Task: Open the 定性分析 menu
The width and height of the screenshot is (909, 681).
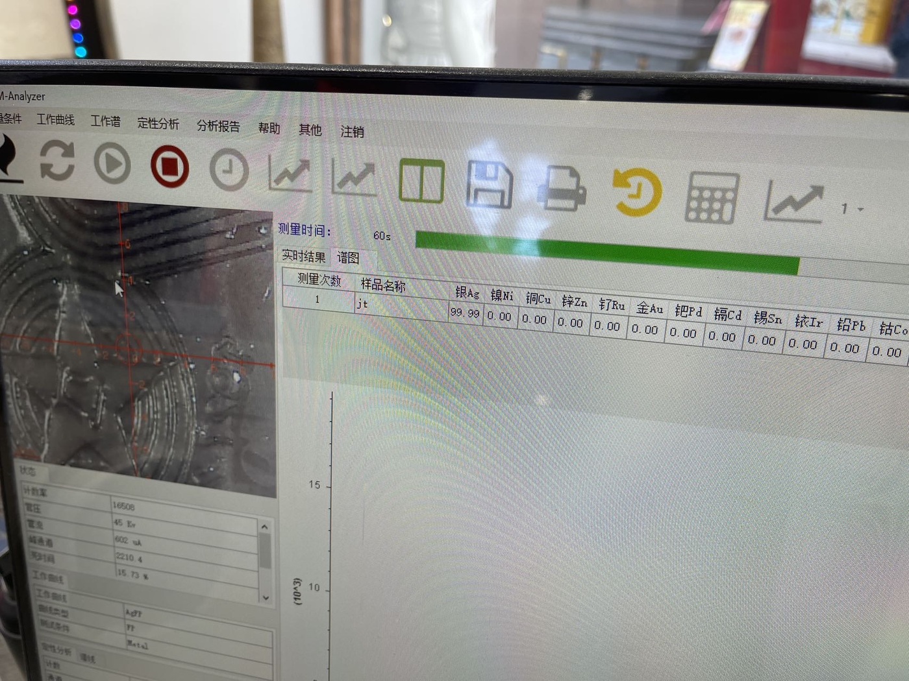Action: (x=158, y=123)
